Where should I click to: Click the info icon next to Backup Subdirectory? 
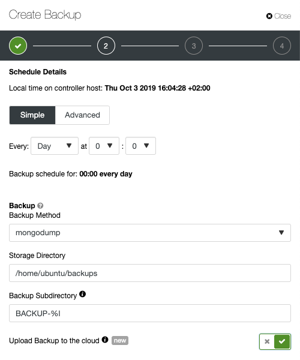82,294
